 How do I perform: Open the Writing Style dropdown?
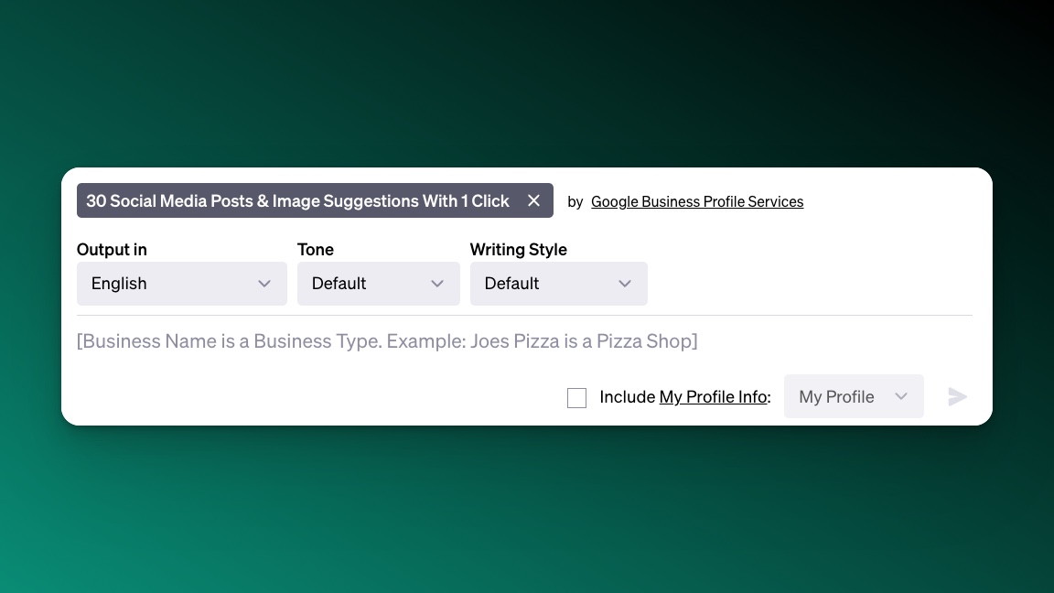click(558, 284)
